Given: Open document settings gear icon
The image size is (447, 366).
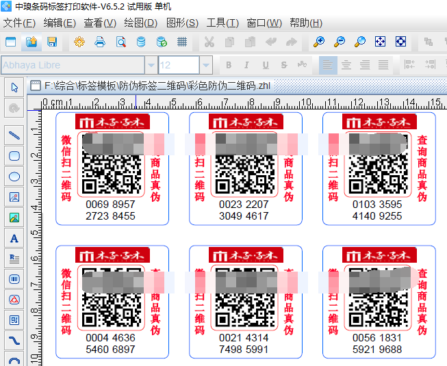Looking at the screenshot, I should (x=79, y=42).
